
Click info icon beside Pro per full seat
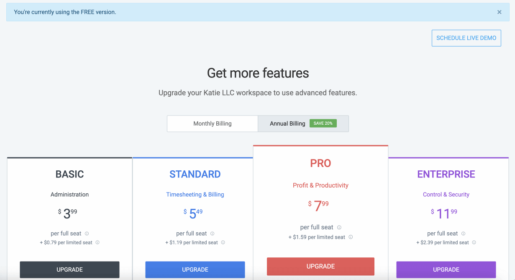tap(339, 228)
